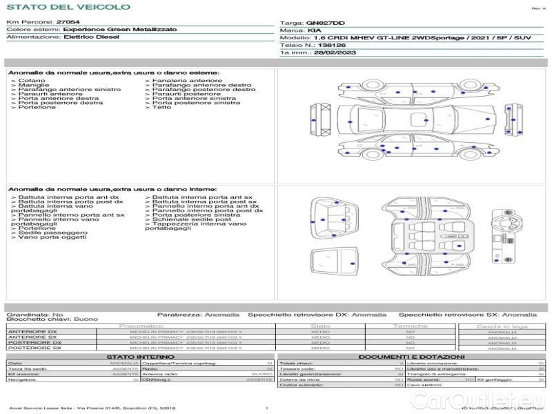Click the Cerchi in lega column header

[502, 326]
